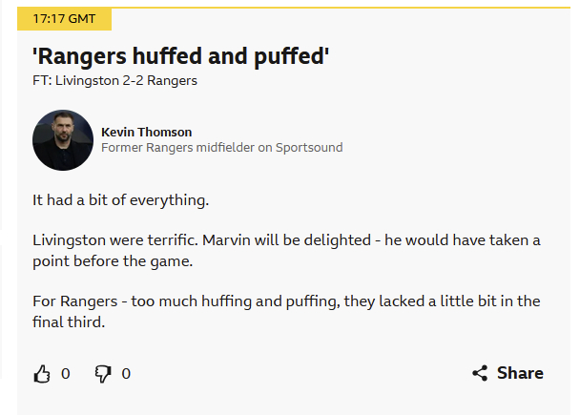Click the '2-2' score in the subheading
This screenshot has height=415, width=580.
[x=141, y=80]
